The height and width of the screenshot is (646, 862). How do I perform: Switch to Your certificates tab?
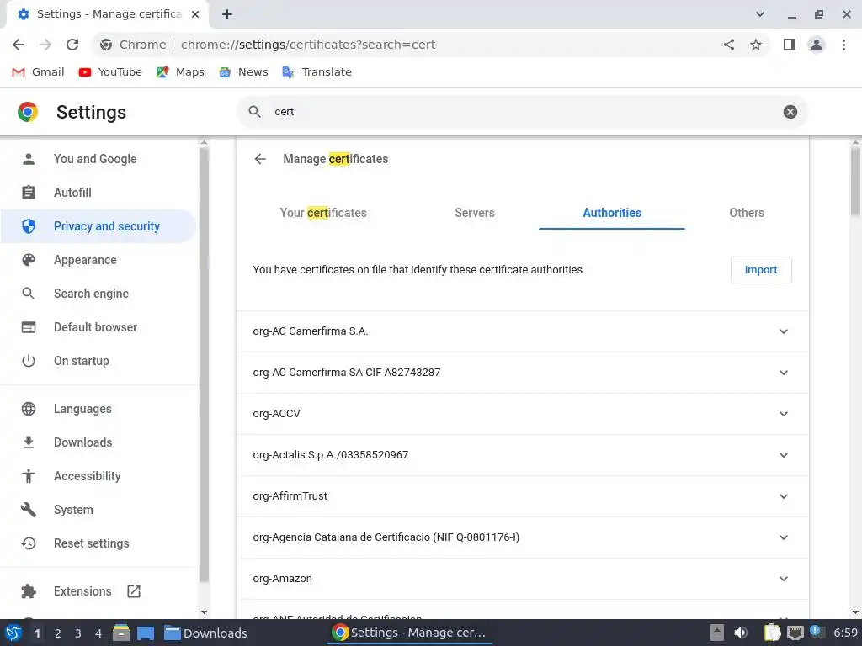click(323, 213)
